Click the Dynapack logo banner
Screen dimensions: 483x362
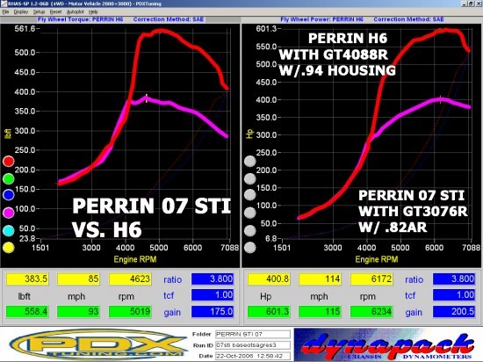pyautogui.click(x=387, y=344)
